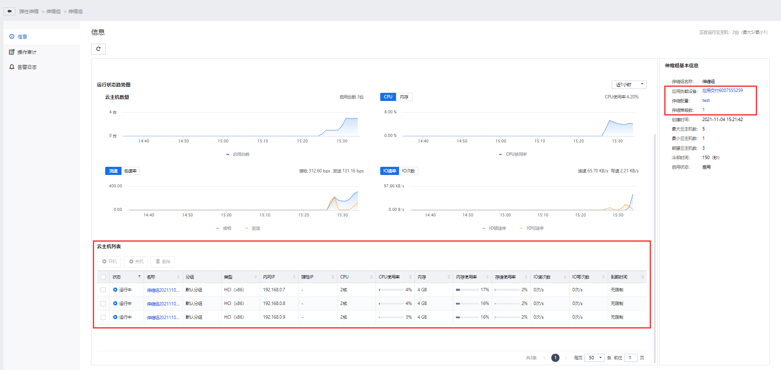Toggle 发送 legend in network chart

pyautogui.click(x=252, y=228)
